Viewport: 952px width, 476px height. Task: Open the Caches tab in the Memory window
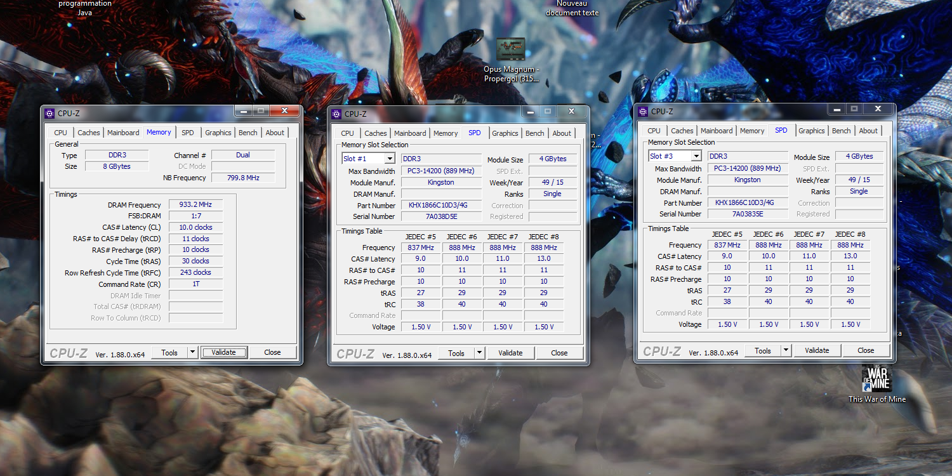pos(89,133)
